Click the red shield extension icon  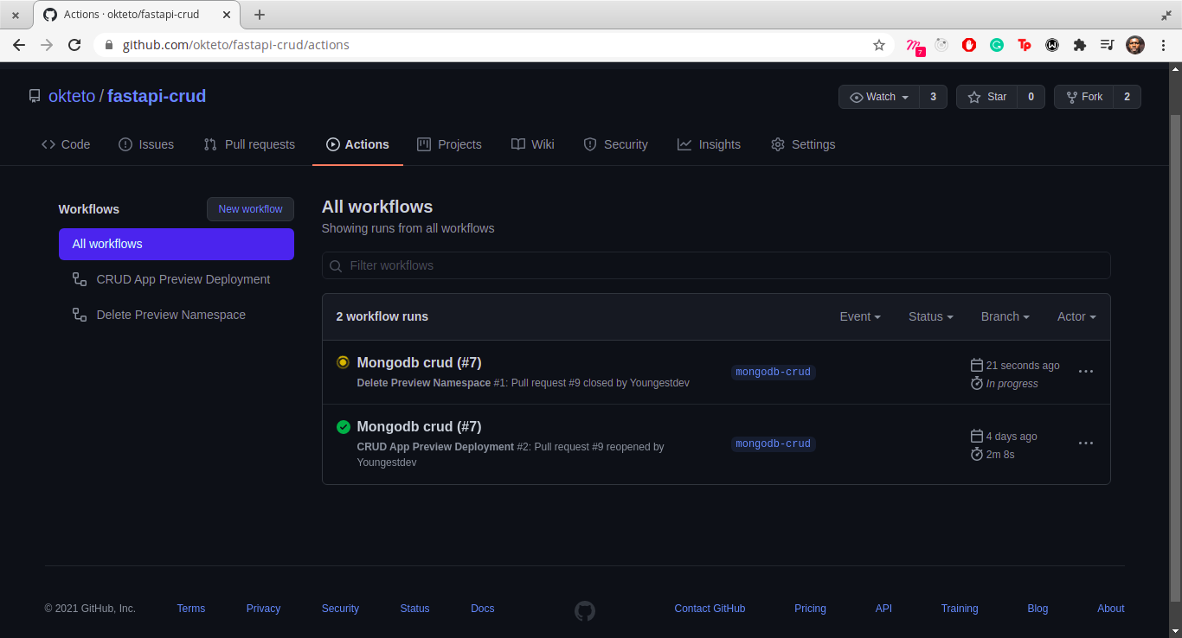(x=969, y=45)
